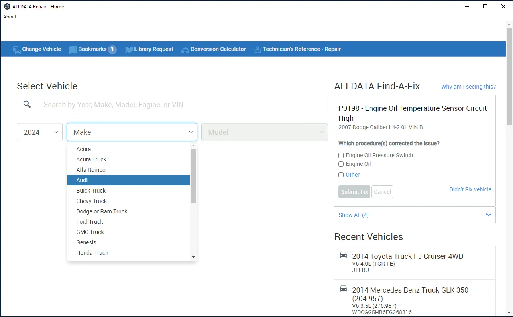Open the 2024 year dropdown
513x317 pixels.
(x=39, y=132)
